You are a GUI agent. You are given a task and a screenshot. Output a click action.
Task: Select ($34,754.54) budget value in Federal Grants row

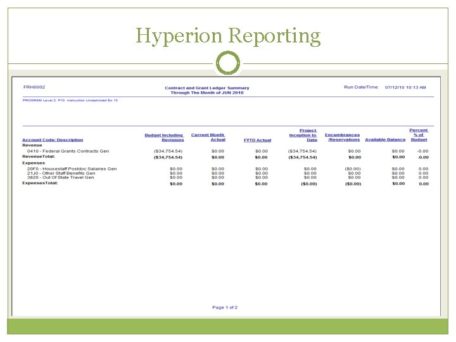tap(168, 151)
